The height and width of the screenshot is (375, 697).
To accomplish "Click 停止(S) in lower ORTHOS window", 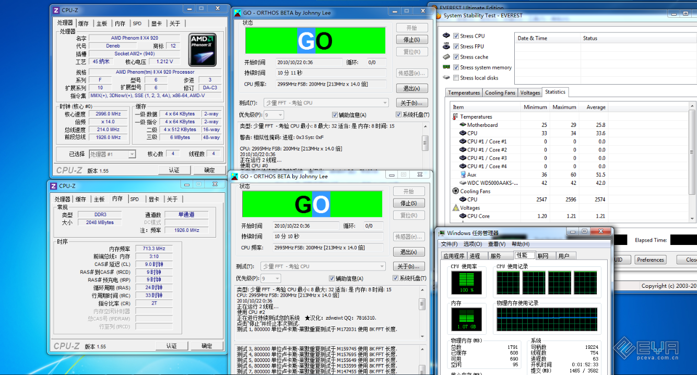I will [408, 203].
